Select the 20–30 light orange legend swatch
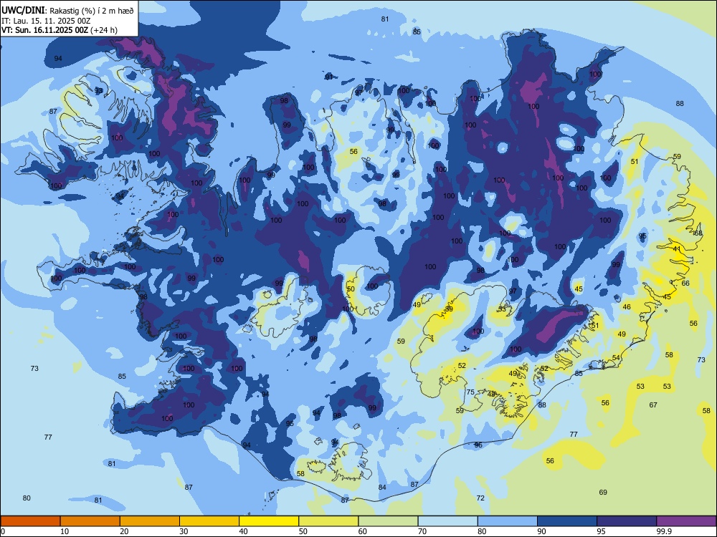Image resolution: width=717 pixels, height=537 pixels. pos(150,521)
